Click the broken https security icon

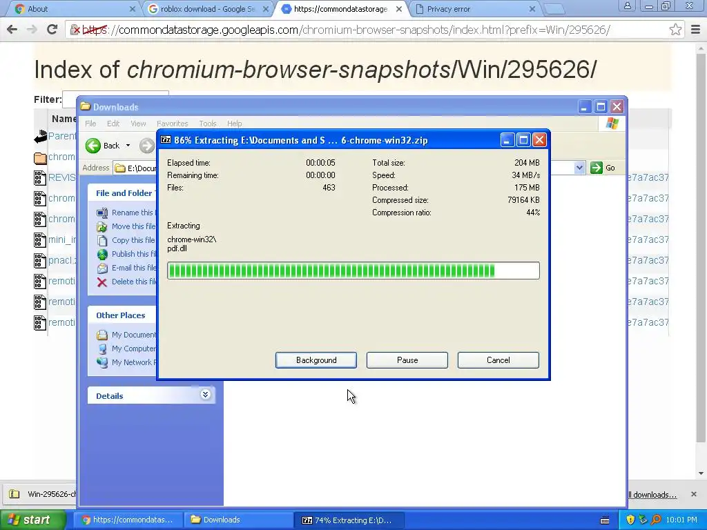[x=75, y=30]
